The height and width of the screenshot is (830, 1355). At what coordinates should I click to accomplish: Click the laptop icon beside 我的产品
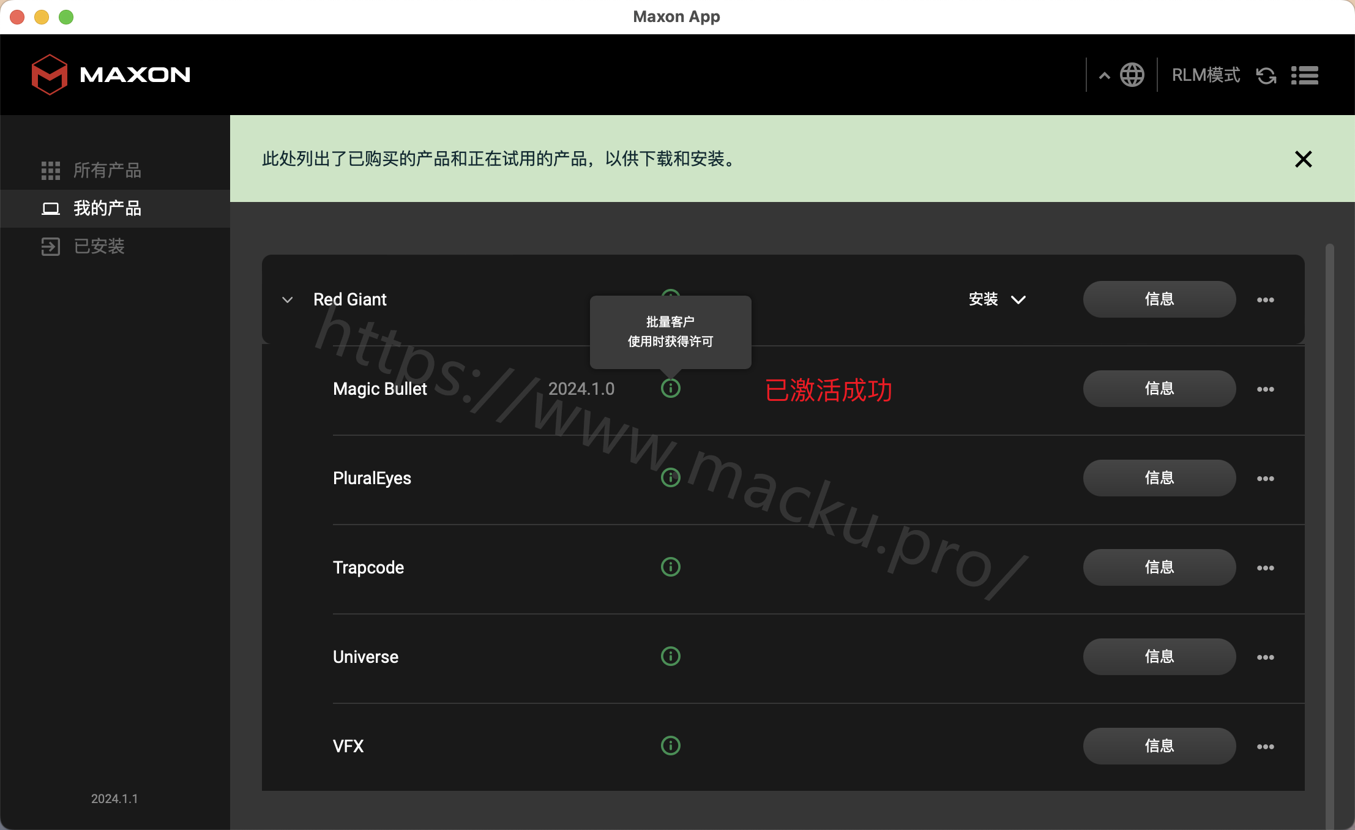coord(51,209)
